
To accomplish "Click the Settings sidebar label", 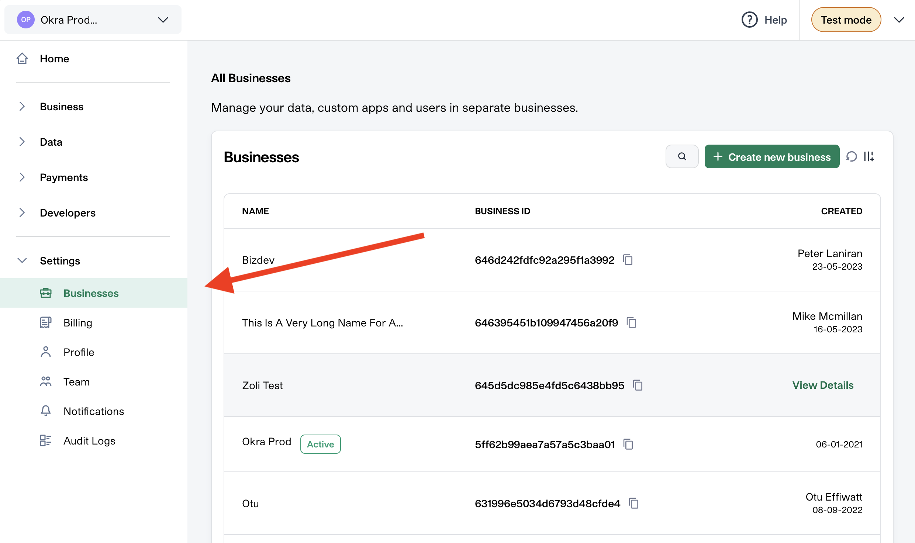I will (x=60, y=261).
